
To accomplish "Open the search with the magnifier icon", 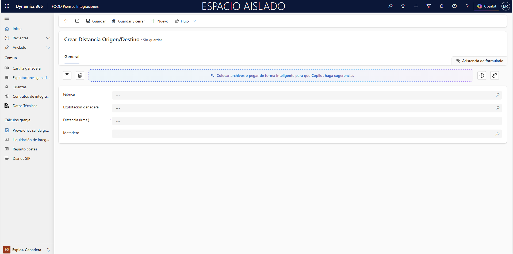I will pyautogui.click(x=390, y=6).
